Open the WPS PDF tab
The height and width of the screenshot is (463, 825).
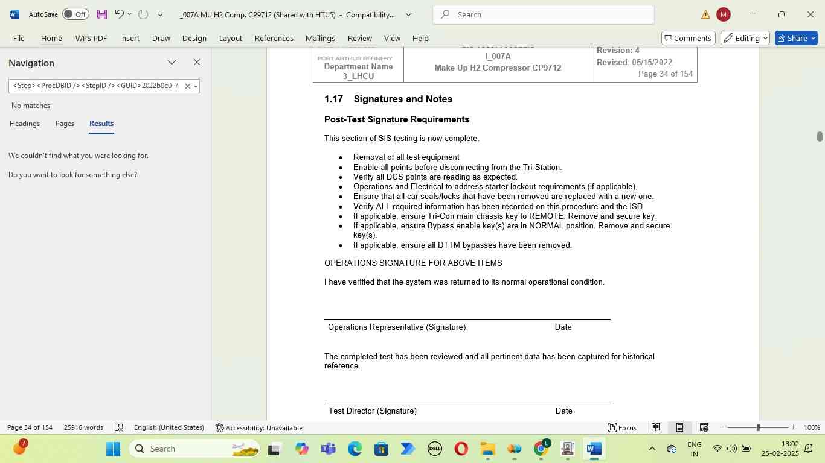91,38
